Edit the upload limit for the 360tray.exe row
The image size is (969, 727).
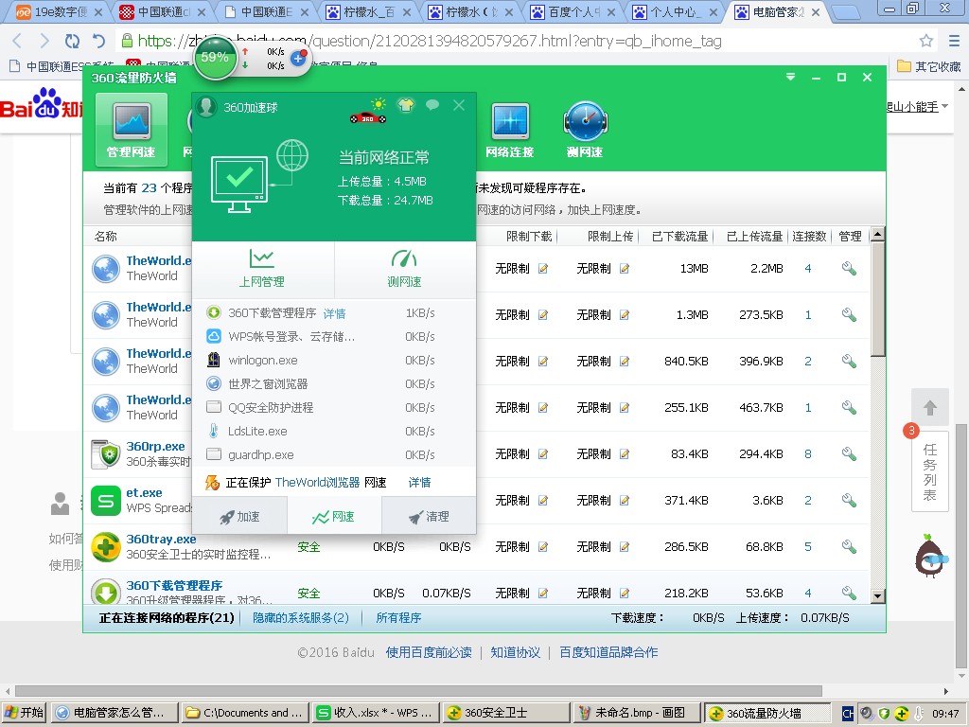click(x=625, y=547)
